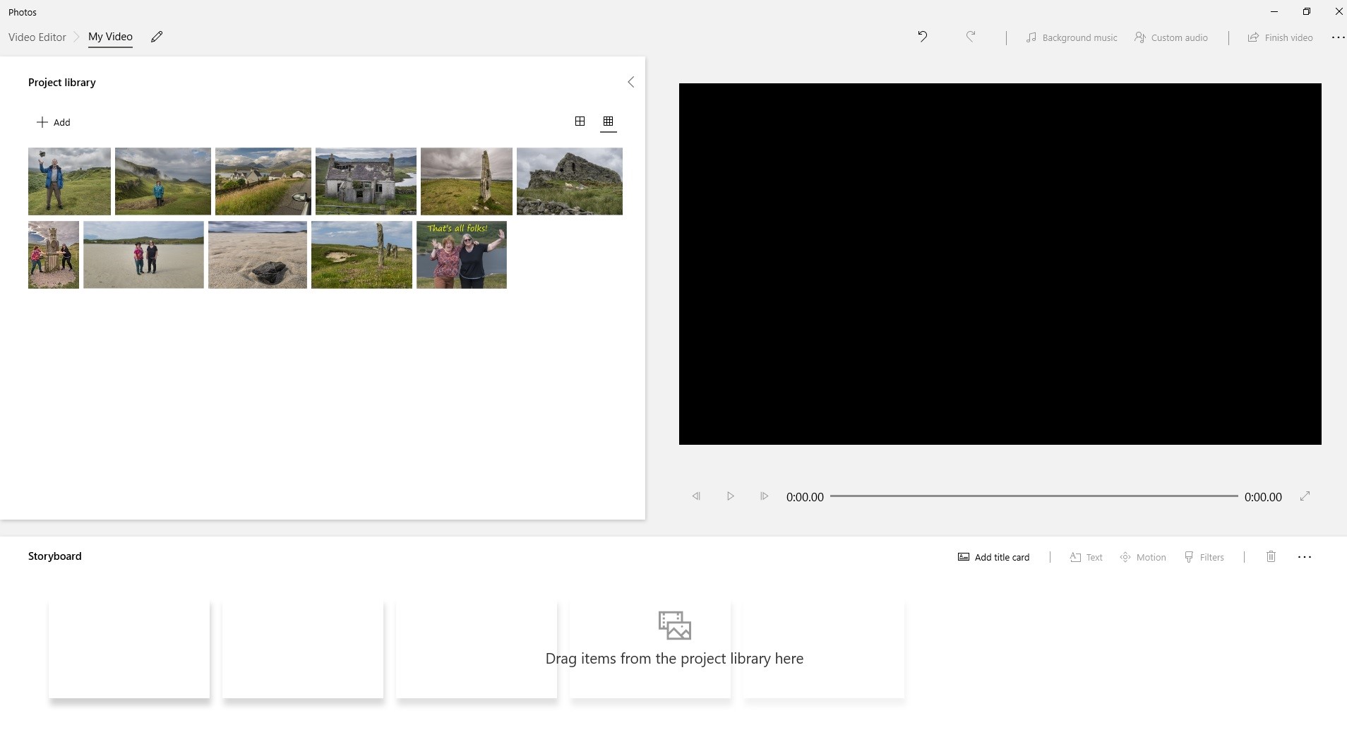Step forward one frame in preview

[764, 496]
